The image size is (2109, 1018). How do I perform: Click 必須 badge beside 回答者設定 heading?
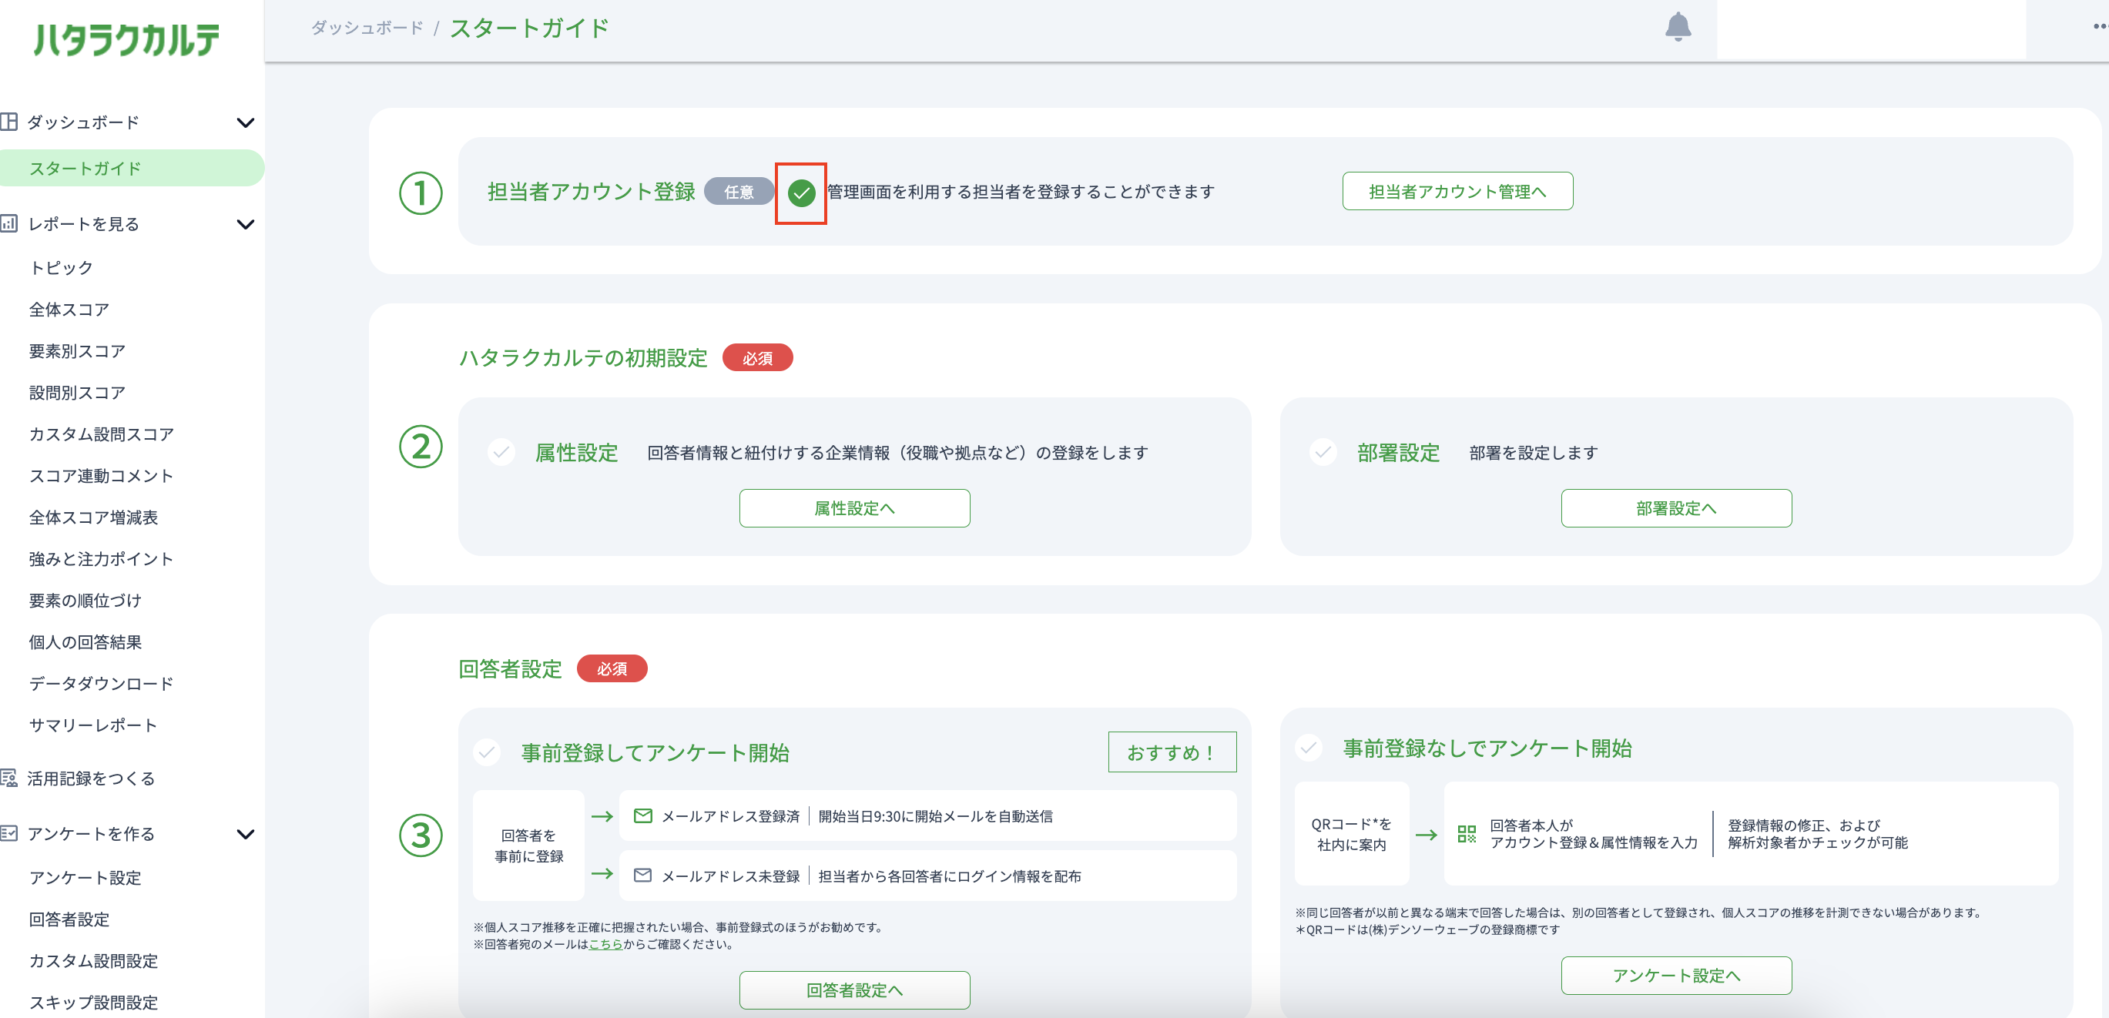click(612, 668)
